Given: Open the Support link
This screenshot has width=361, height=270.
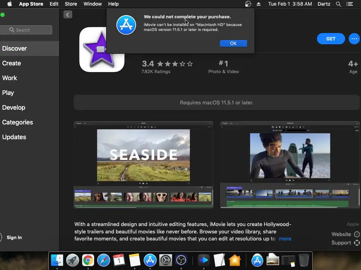Looking at the screenshot, I should click(x=341, y=243).
